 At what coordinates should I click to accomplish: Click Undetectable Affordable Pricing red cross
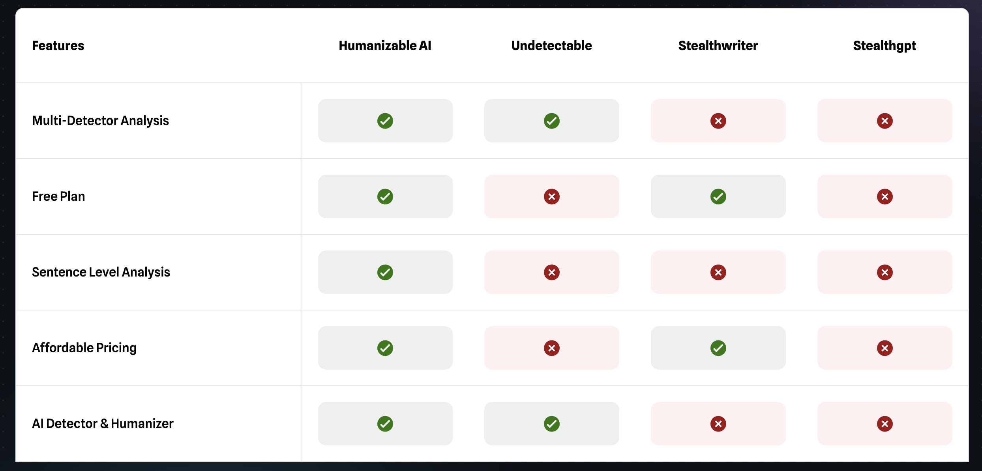pyautogui.click(x=552, y=348)
